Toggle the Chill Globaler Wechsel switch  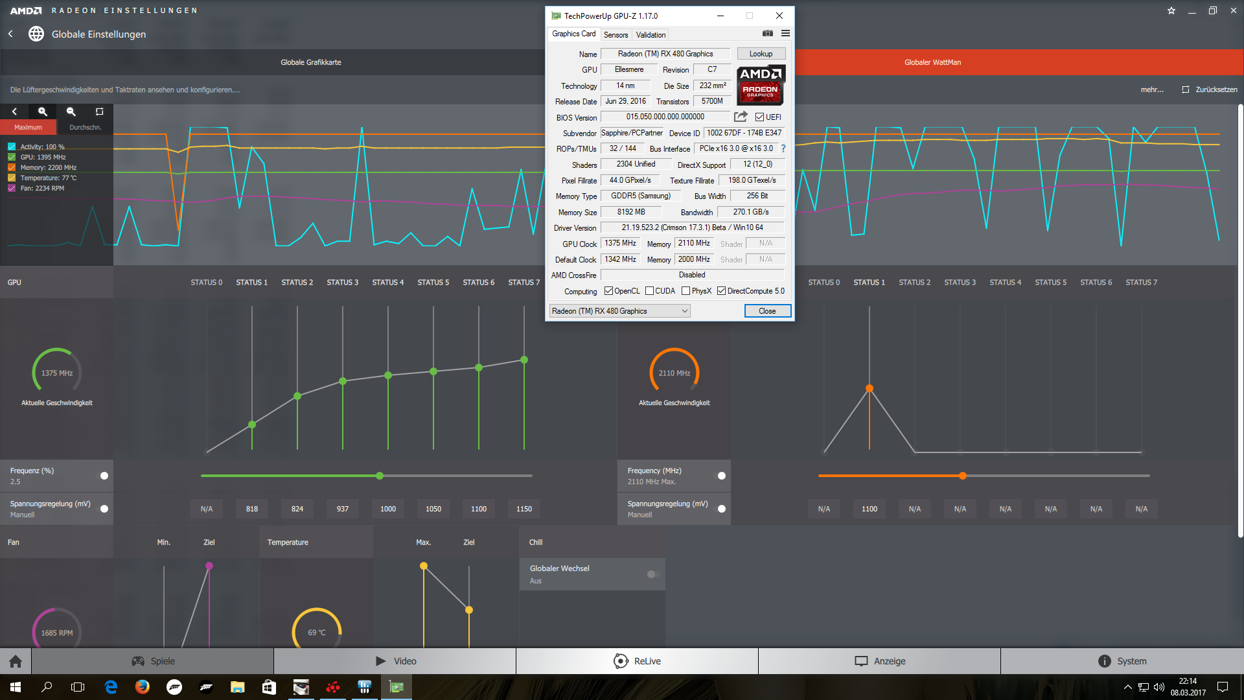point(653,574)
